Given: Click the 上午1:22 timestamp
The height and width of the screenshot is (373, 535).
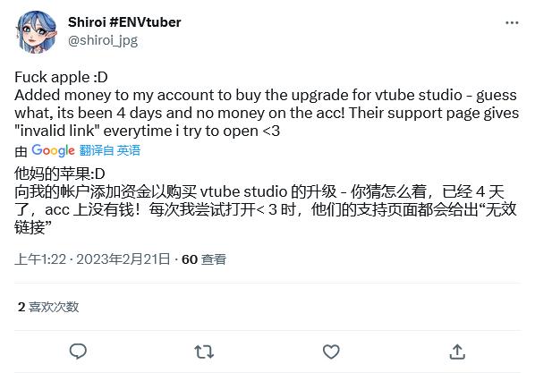Looking at the screenshot, I should (40, 259).
